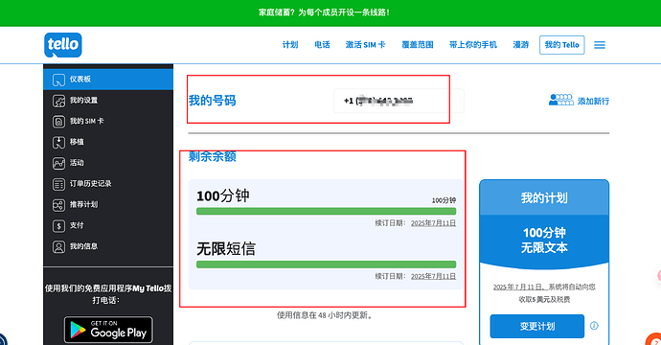The height and width of the screenshot is (345, 661).
Task: Open the hamburger menu icon
Action: [600, 45]
